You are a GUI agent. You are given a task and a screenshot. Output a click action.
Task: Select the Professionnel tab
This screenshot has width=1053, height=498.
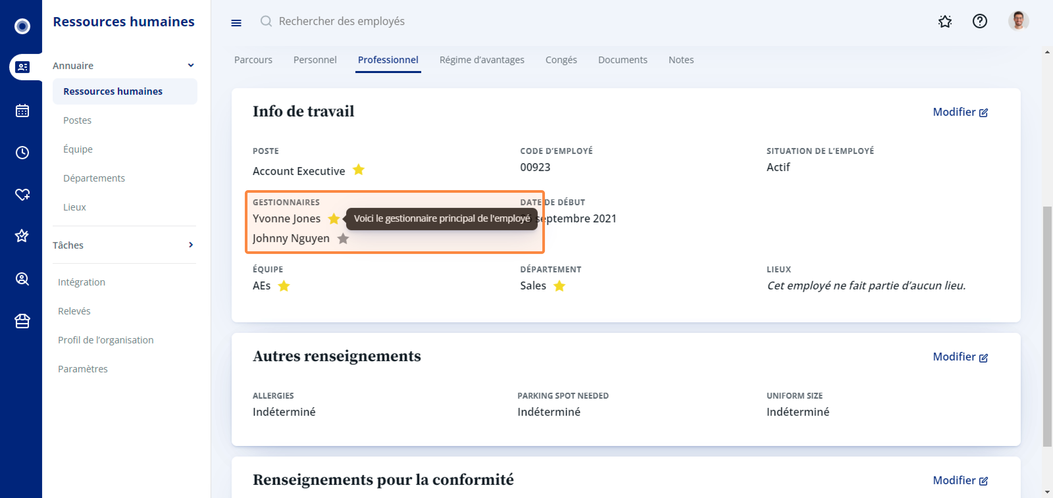click(388, 60)
